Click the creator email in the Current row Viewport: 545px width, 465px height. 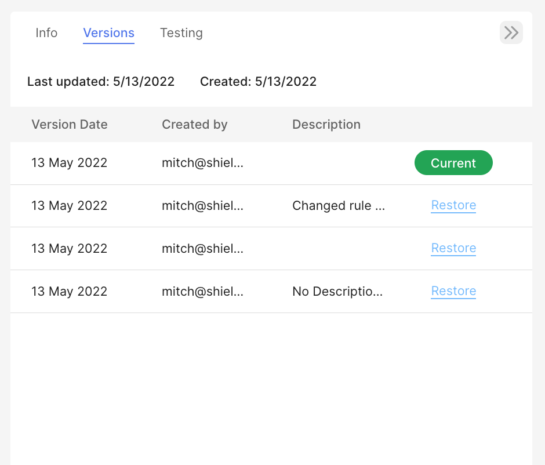click(203, 163)
